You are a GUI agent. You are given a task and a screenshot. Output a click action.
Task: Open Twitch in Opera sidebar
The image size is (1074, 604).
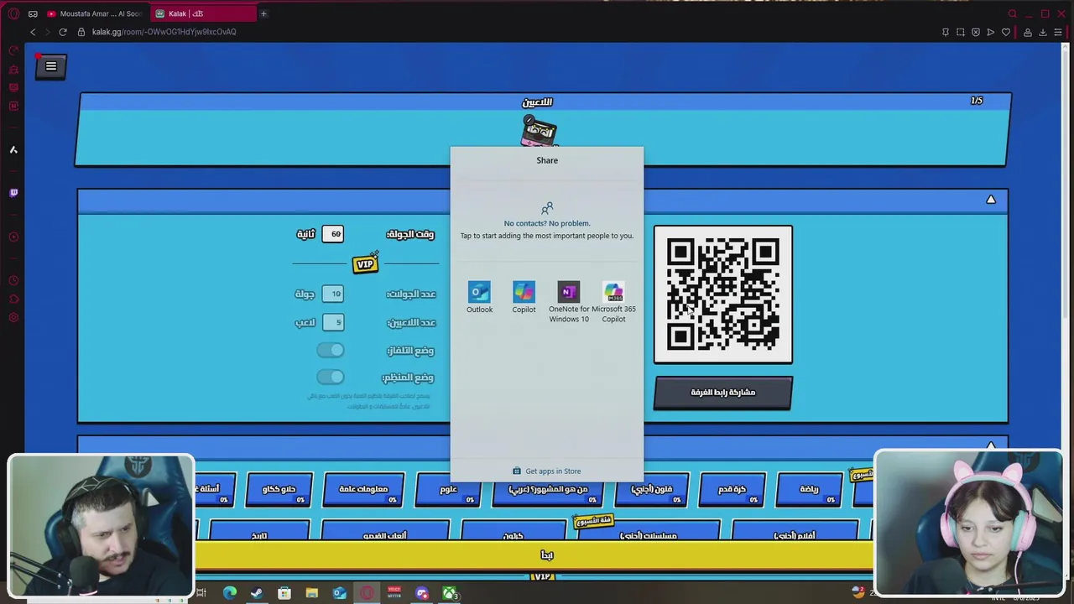pyautogui.click(x=13, y=193)
